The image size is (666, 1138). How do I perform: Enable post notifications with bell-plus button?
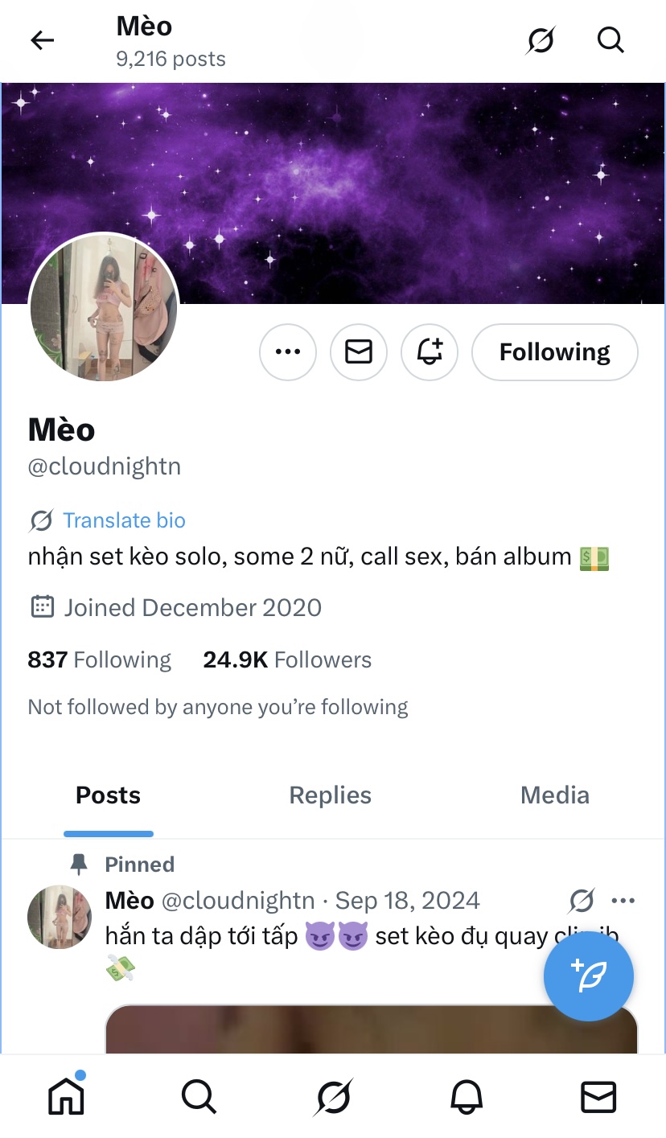click(x=430, y=351)
